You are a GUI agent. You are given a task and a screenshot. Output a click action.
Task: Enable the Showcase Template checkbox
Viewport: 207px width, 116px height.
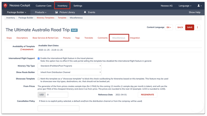(x=39, y=79)
